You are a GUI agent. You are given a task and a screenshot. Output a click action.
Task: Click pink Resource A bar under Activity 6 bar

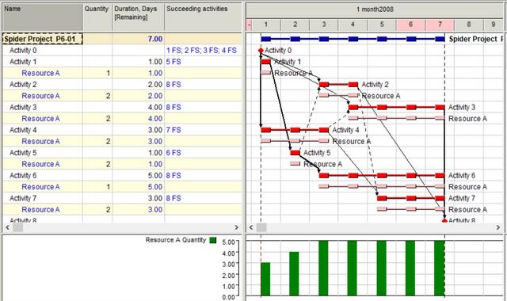(382, 186)
